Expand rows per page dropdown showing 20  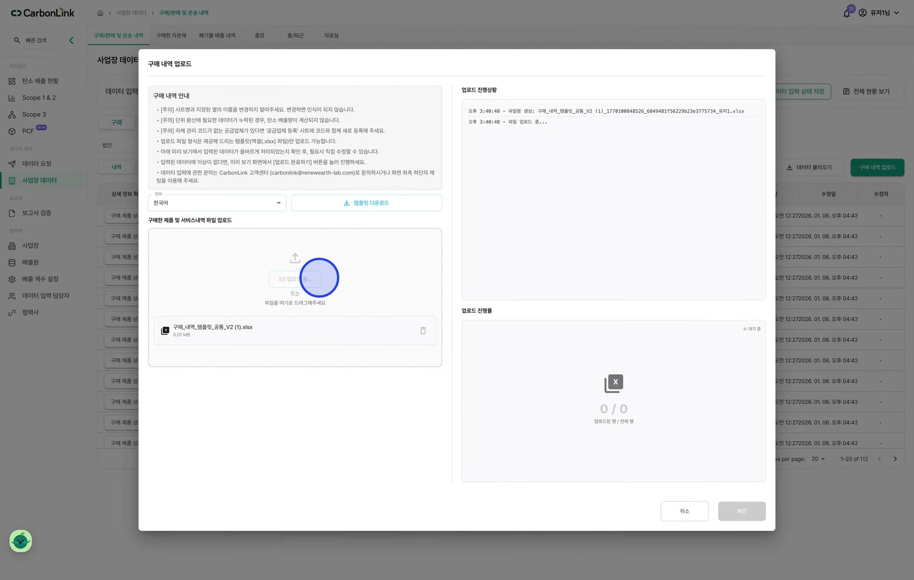click(x=818, y=459)
